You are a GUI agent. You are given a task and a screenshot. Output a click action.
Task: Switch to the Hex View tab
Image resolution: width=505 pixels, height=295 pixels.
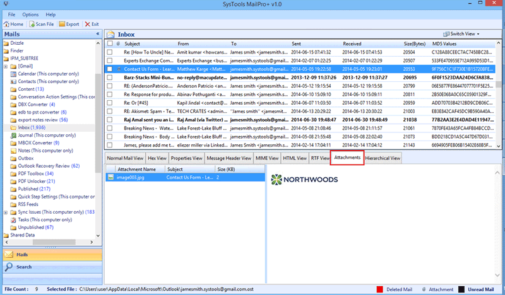[x=157, y=158]
